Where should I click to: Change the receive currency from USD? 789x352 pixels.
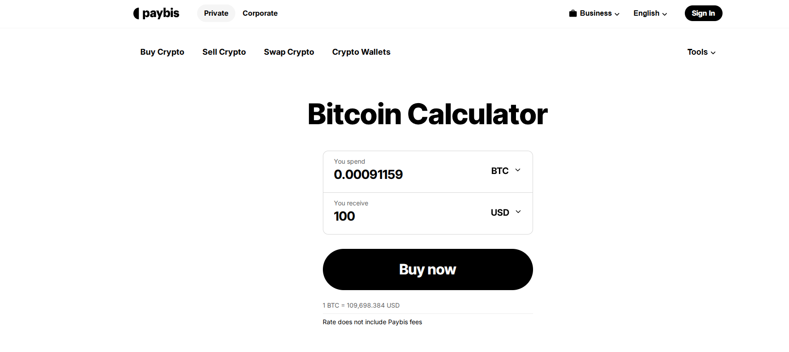pyautogui.click(x=499, y=212)
